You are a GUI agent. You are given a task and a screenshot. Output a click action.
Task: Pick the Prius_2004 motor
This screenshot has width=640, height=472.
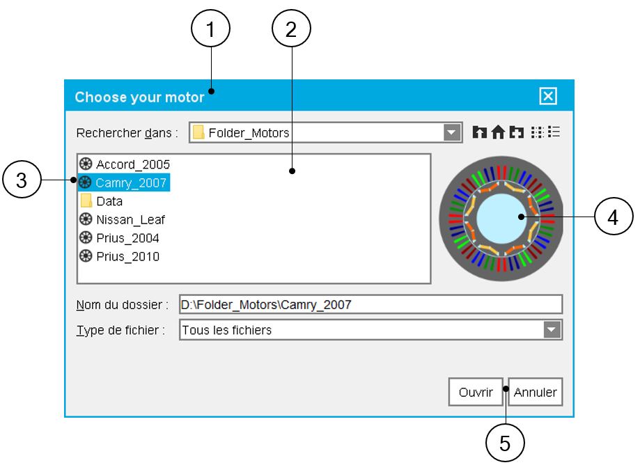pos(127,238)
